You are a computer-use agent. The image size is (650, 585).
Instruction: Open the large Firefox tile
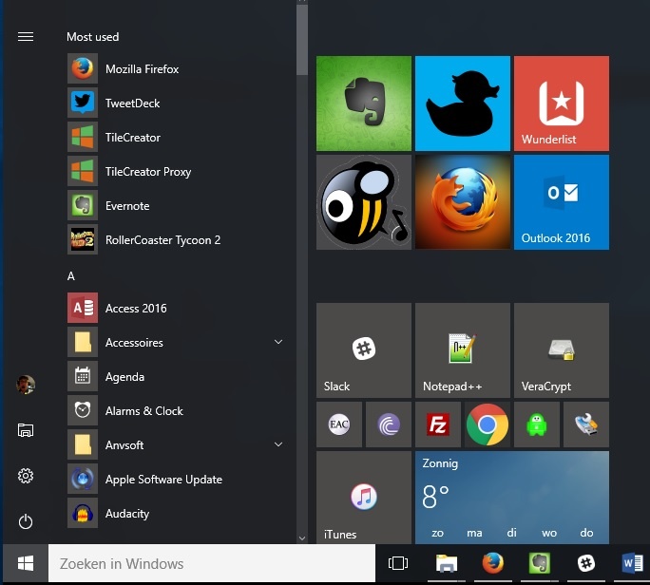[x=463, y=202]
